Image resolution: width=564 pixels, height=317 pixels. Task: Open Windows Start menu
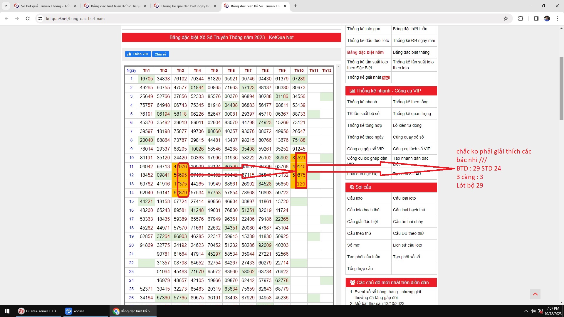7,311
